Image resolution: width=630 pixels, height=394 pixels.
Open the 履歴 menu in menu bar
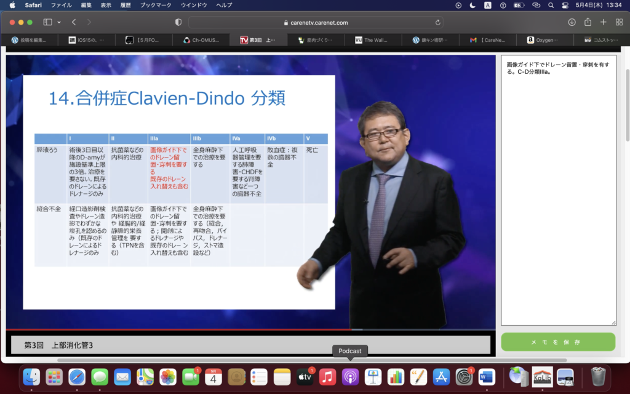click(x=125, y=5)
